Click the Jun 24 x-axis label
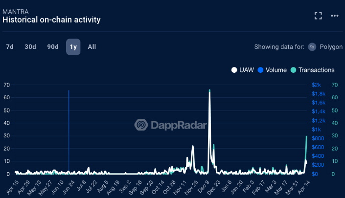 (x=69, y=187)
